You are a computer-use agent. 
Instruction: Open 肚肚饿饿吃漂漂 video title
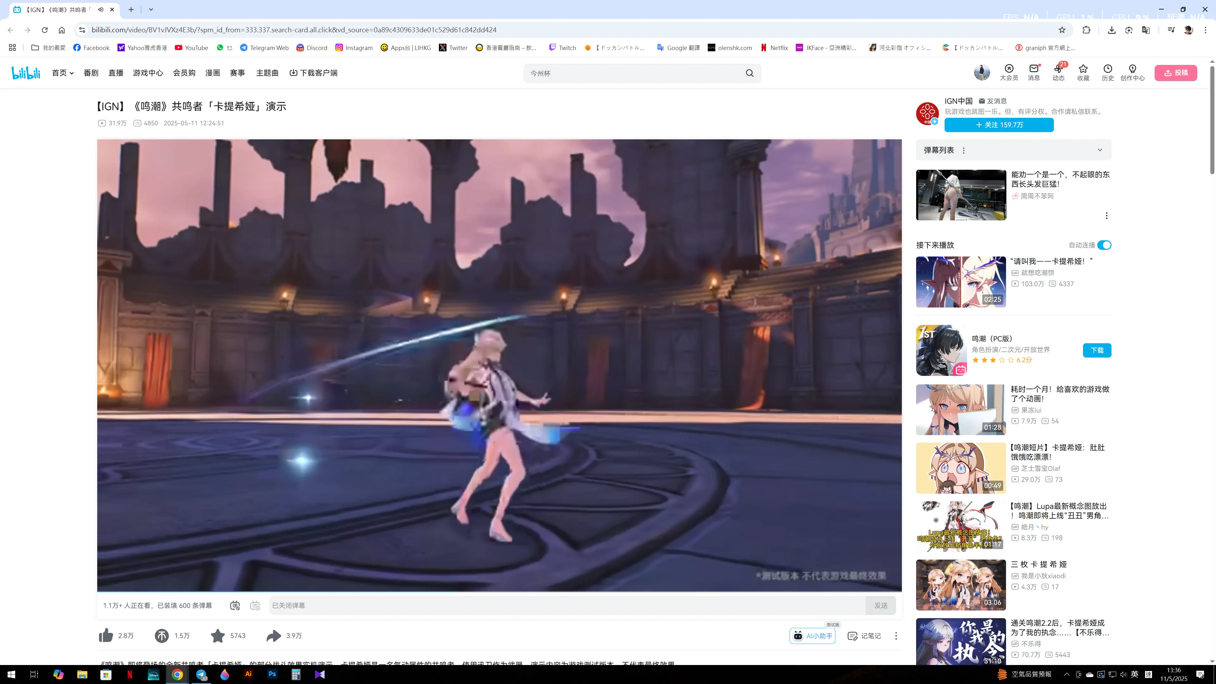tap(1057, 452)
